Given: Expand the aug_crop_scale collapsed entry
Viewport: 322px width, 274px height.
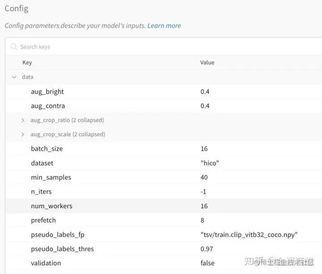Looking at the screenshot, I should 23,135.
